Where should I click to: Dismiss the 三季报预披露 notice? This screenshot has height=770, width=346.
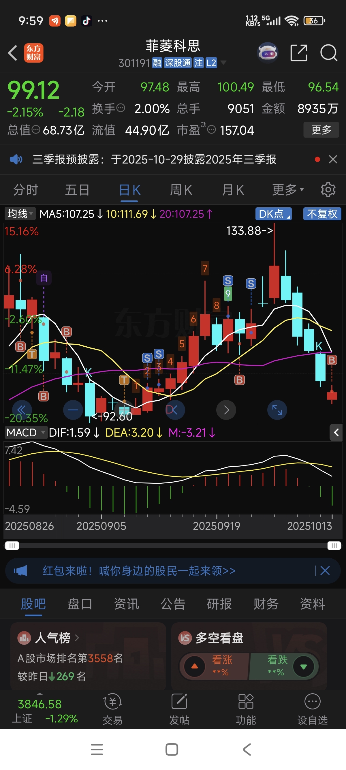(333, 159)
